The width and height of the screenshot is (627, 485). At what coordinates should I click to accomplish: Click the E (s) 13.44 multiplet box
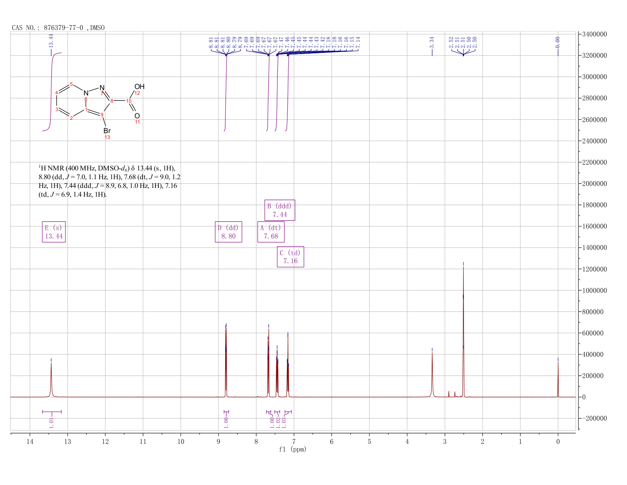[x=54, y=232]
